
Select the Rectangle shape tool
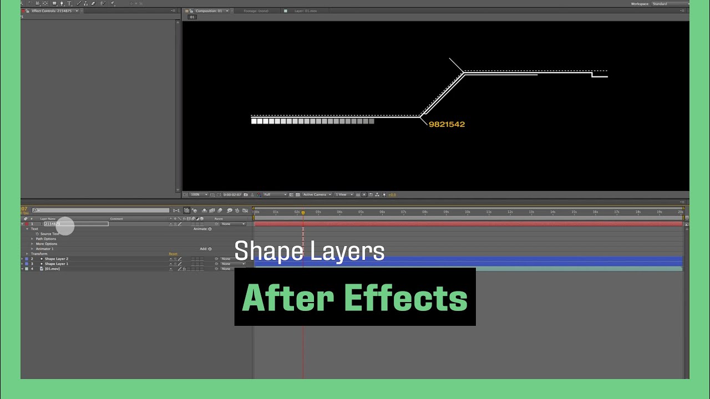click(x=54, y=3)
